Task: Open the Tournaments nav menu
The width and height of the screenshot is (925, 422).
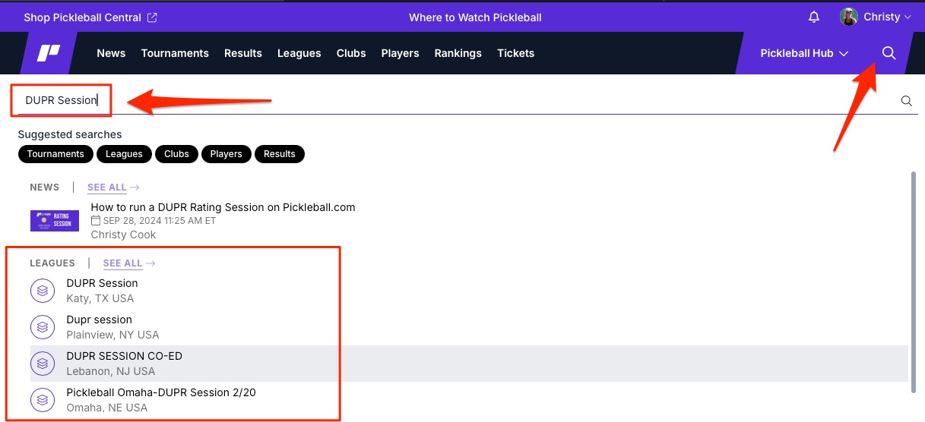Action: pyautogui.click(x=175, y=53)
